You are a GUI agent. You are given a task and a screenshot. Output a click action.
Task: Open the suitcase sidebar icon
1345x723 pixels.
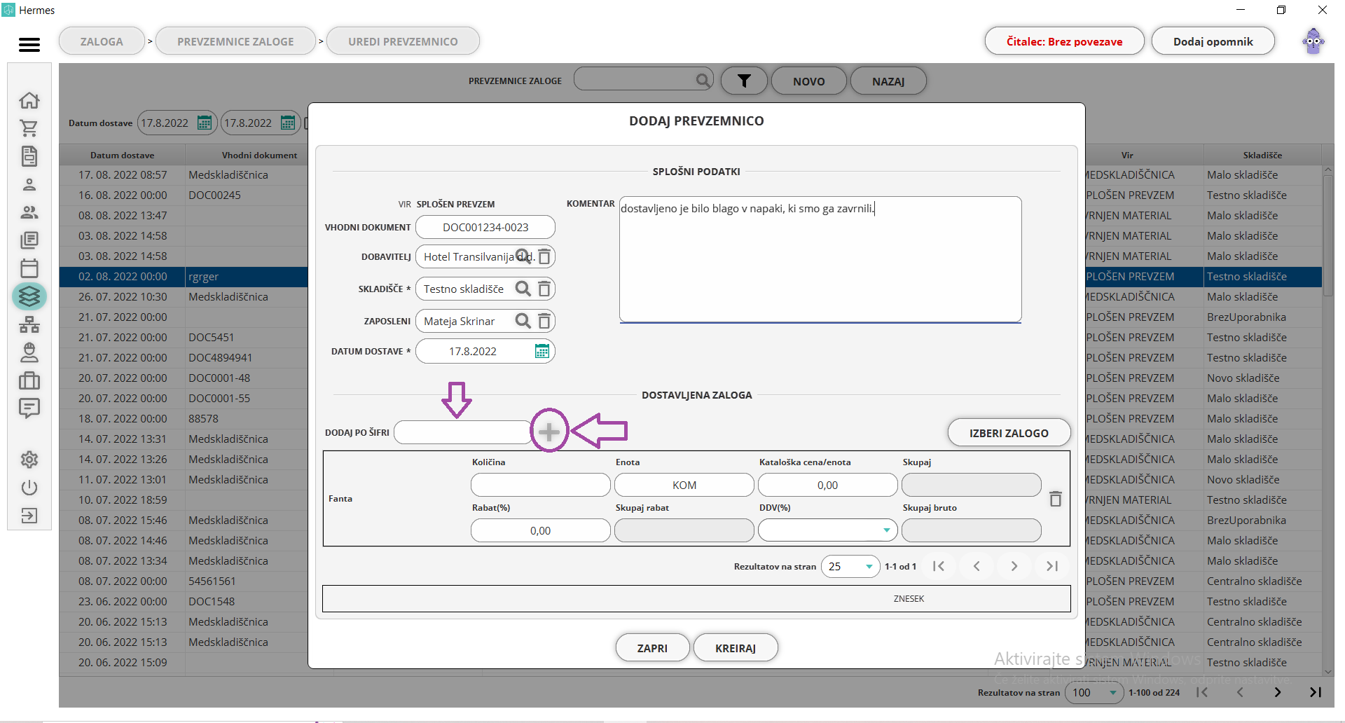point(29,380)
